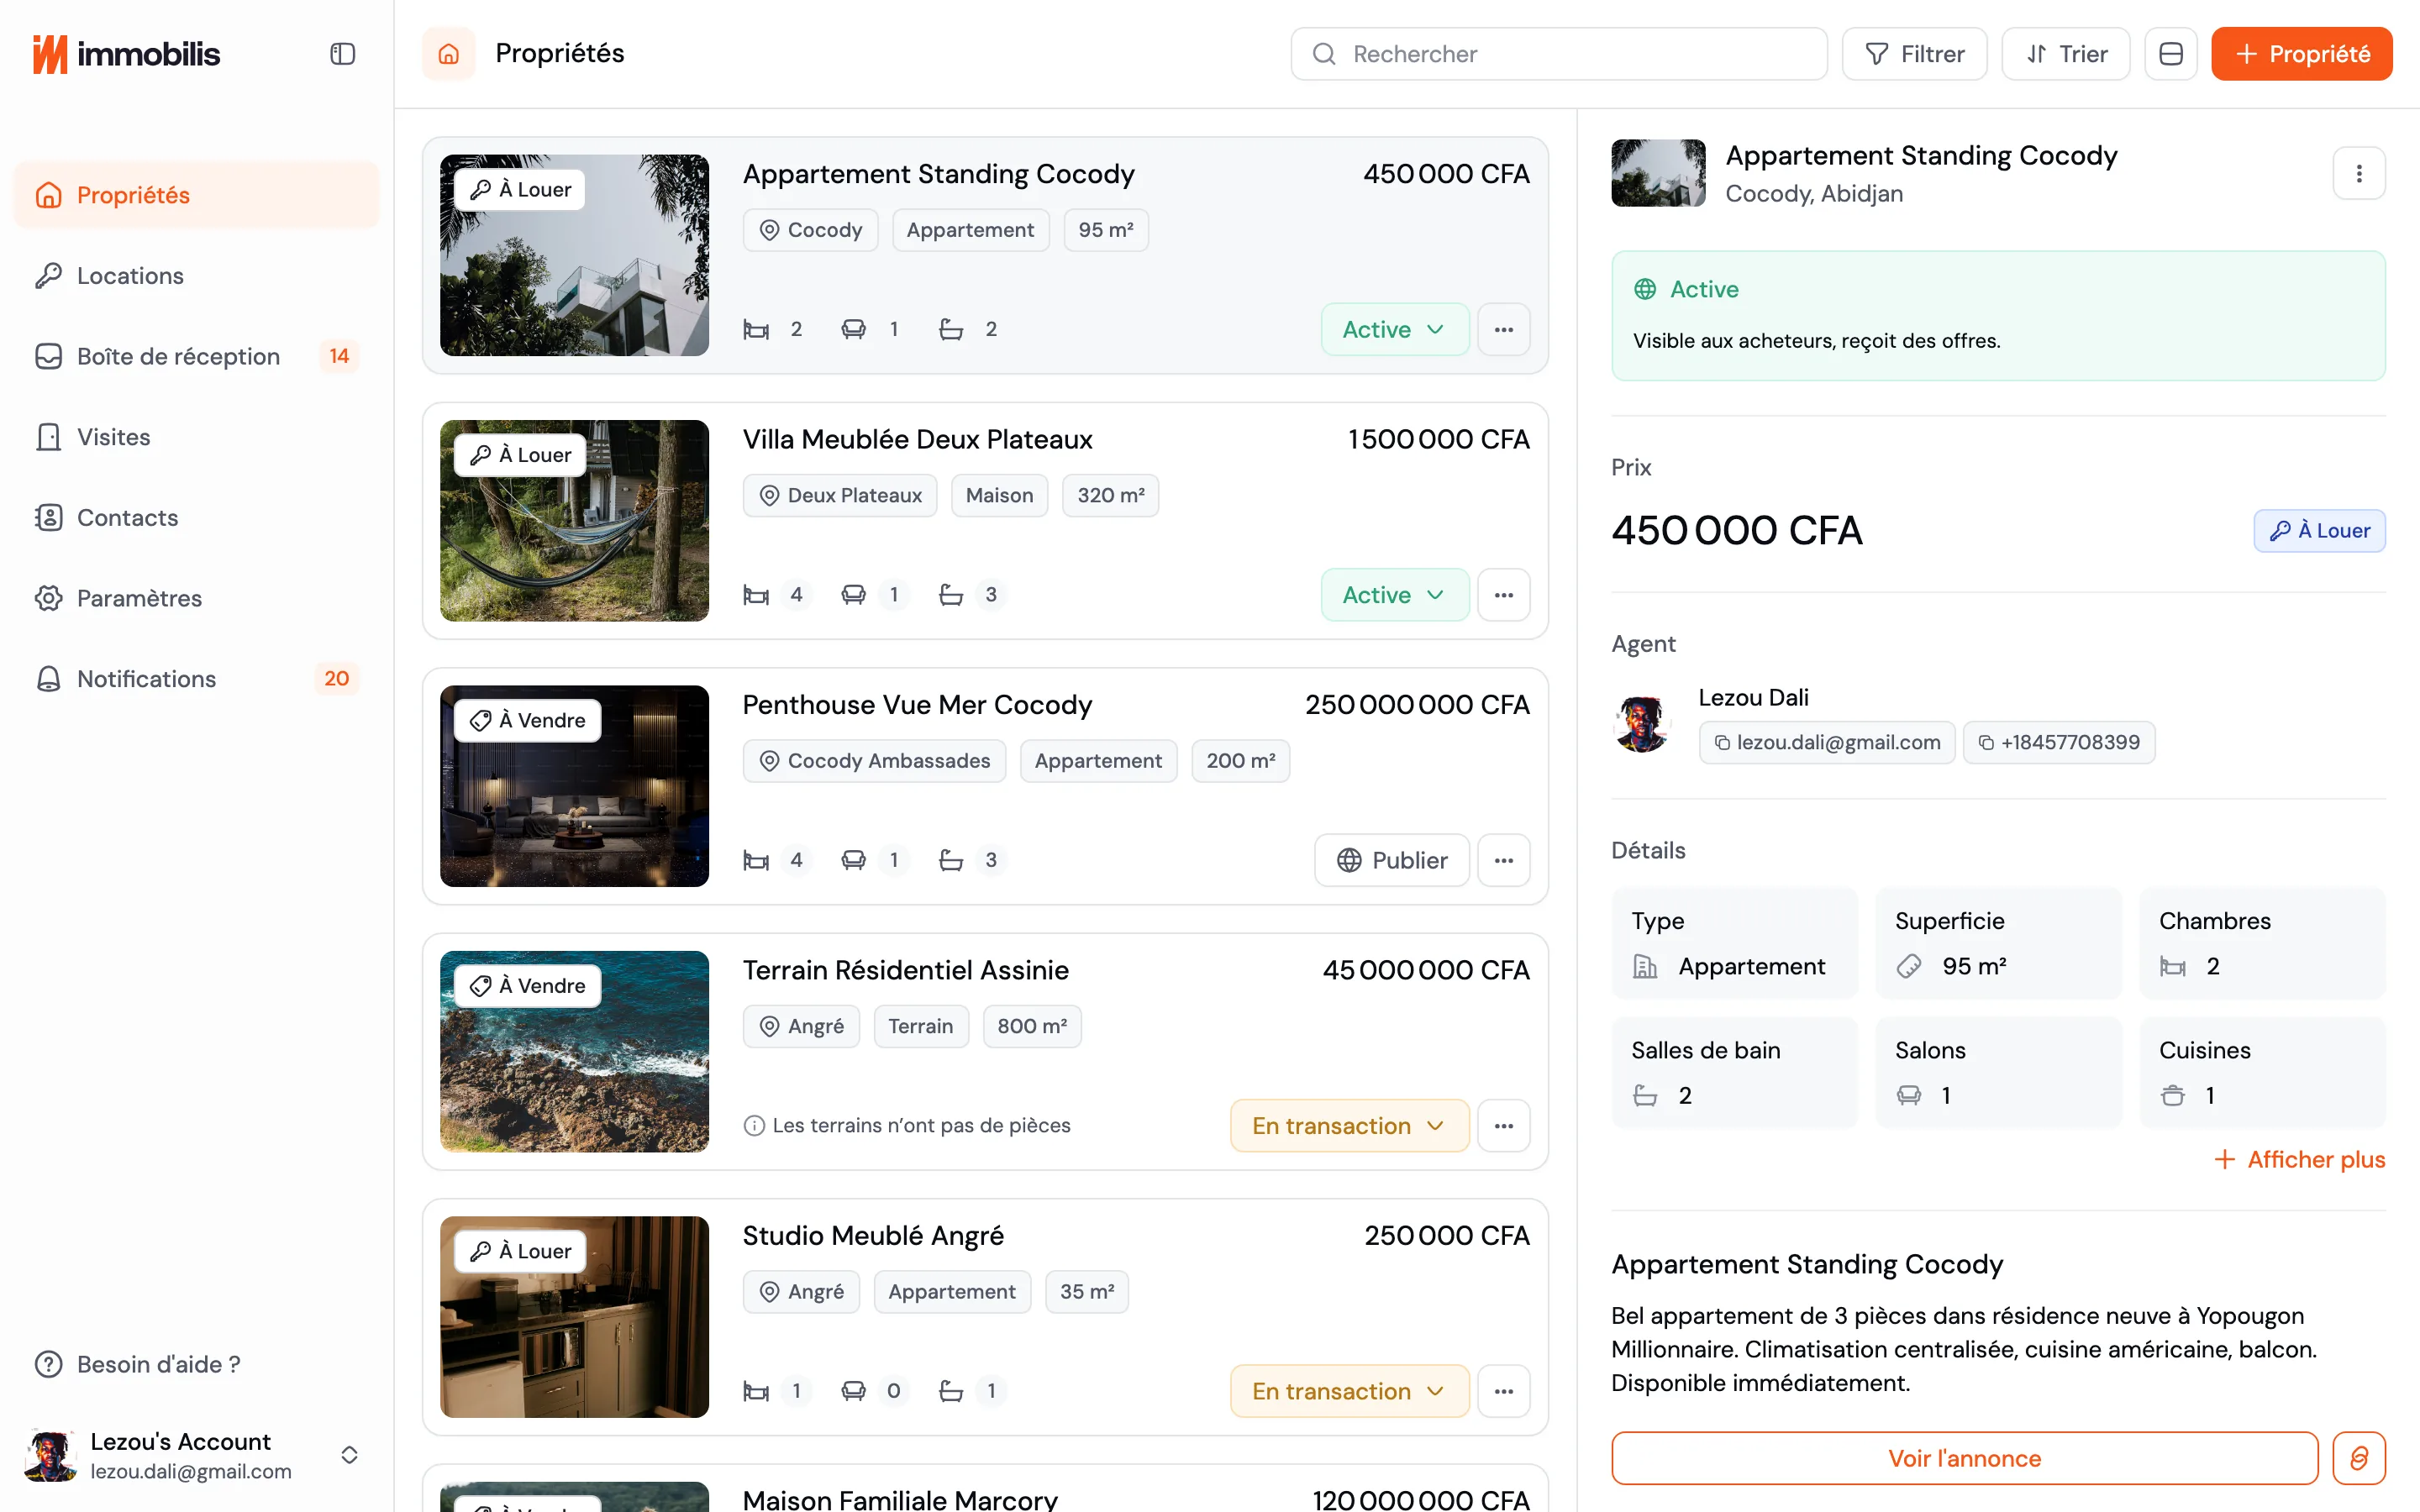Open Penthouse Vue Mer Cocody thumbnail

coord(574,786)
